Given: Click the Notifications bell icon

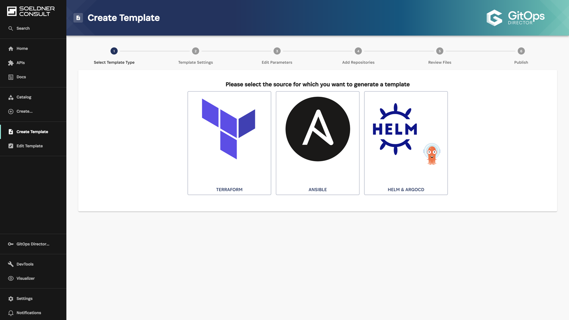Looking at the screenshot, I should point(11,313).
